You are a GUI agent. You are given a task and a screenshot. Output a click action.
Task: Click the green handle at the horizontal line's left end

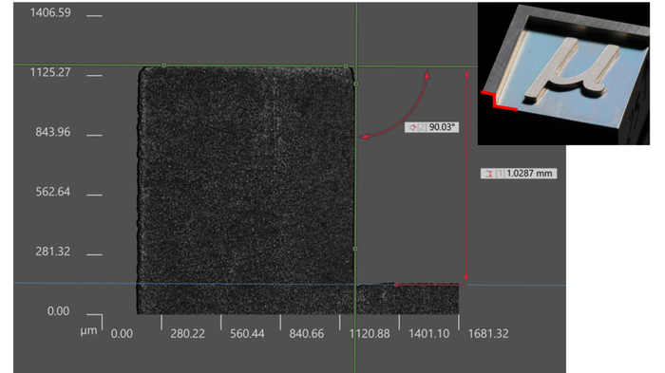click(164, 65)
